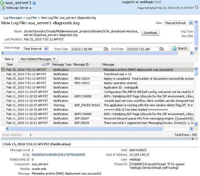Select row 'Application ID : mdsappdb'
The width and height of the screenshot is (200, 176).
[x=97, y=87]
